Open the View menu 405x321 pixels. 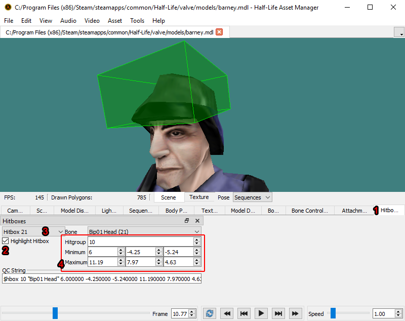tap(46, 21)
